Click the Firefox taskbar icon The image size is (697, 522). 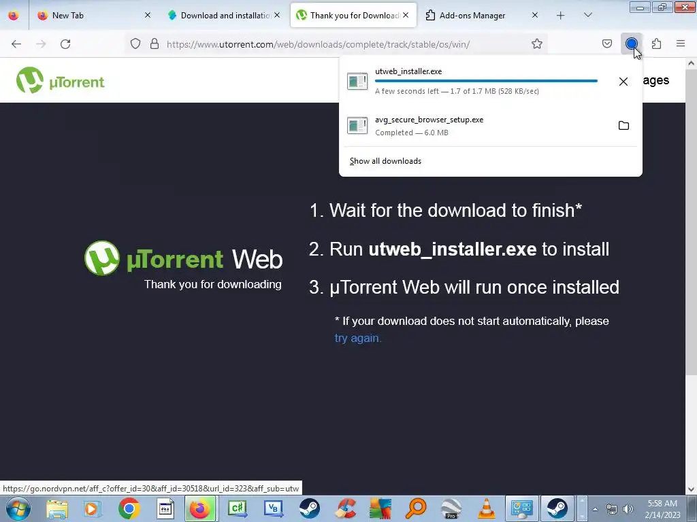click(199, 508)
